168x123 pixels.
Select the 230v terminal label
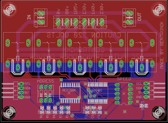(102, 9)
